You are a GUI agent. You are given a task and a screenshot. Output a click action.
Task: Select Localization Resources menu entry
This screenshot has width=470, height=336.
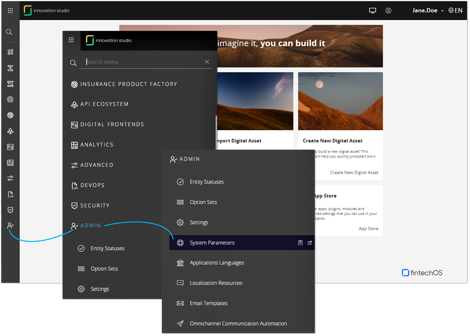click(216, 283)
